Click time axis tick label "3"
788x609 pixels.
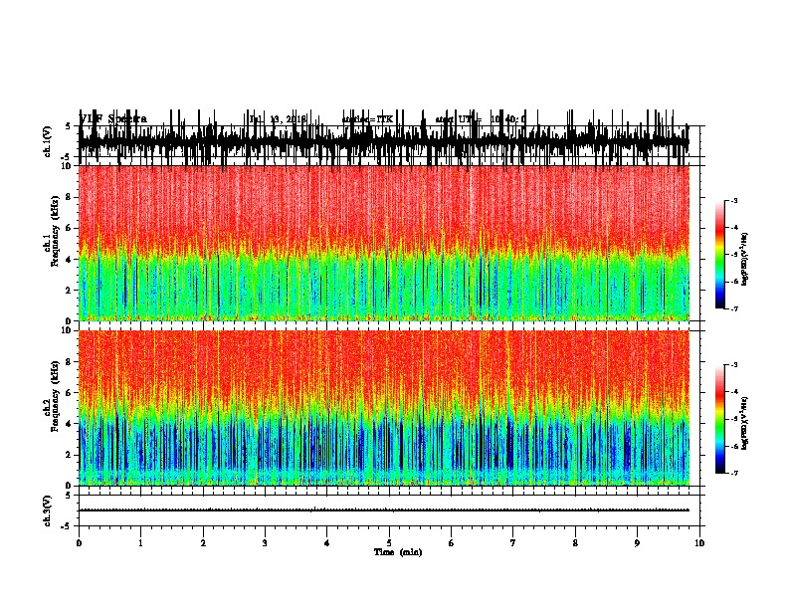(x=265, y=542)
